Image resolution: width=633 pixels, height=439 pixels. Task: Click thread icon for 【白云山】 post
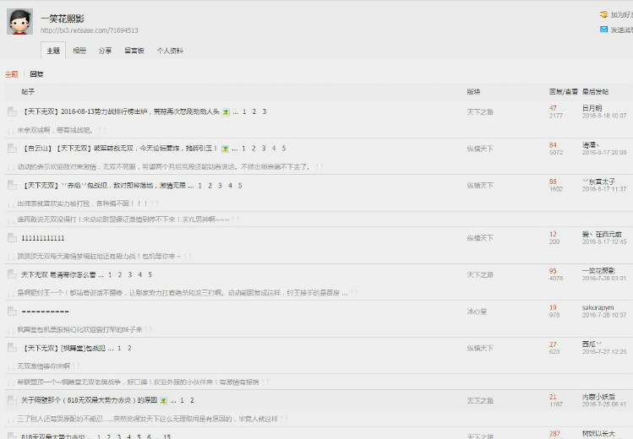click(x=12, y=149)
